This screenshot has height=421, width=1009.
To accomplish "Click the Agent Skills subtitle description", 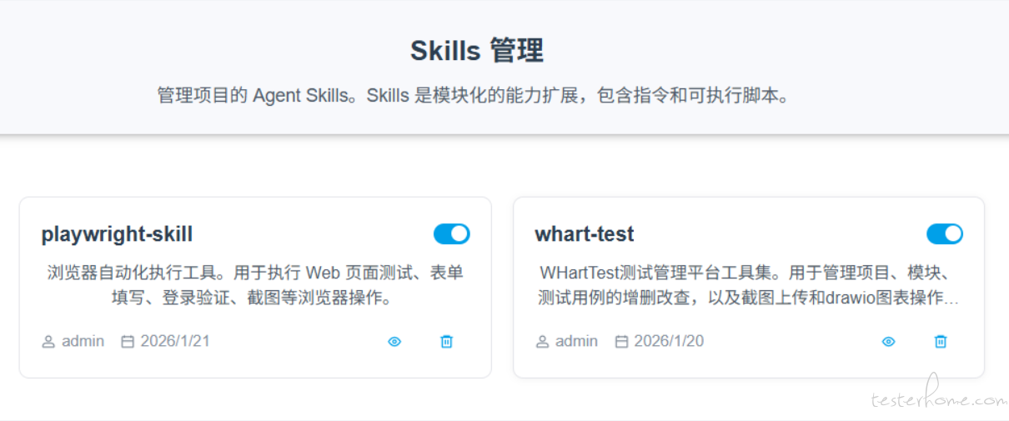I will click(473, 95).
